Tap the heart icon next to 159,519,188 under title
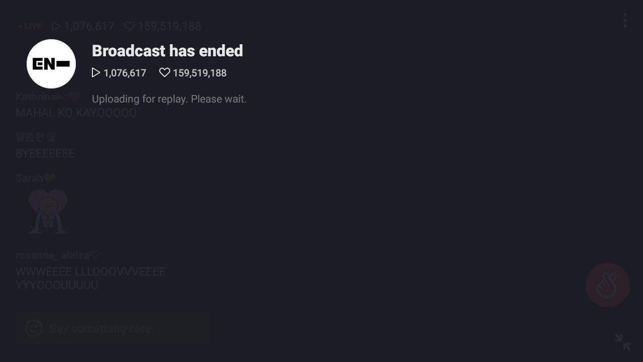 coord(164,73)
